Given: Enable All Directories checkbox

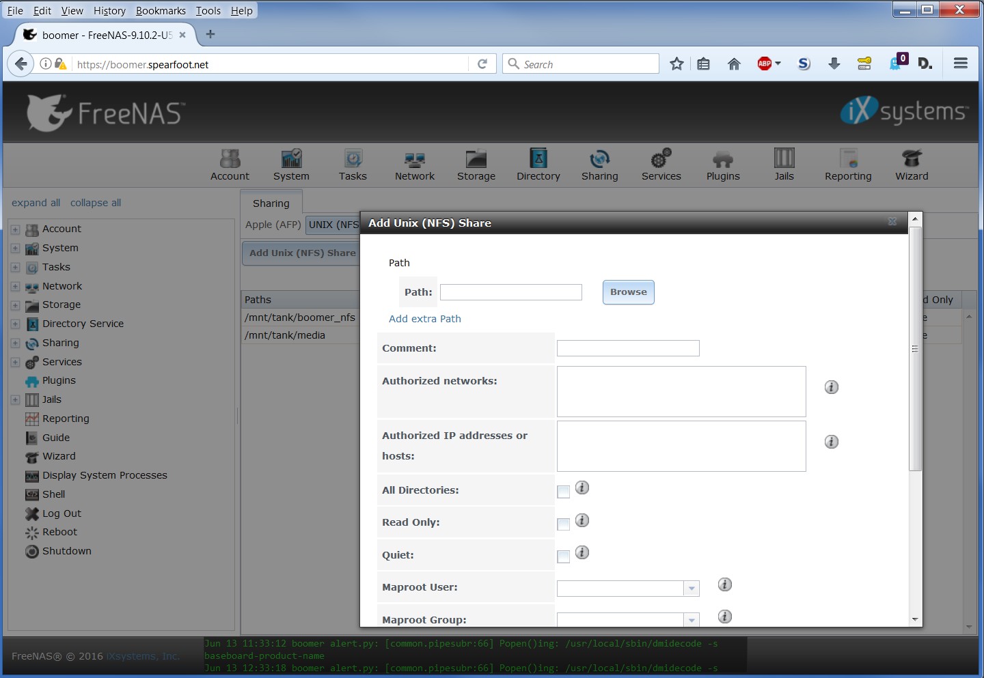Looking at the screenshot, I should (x=564, y=492).
